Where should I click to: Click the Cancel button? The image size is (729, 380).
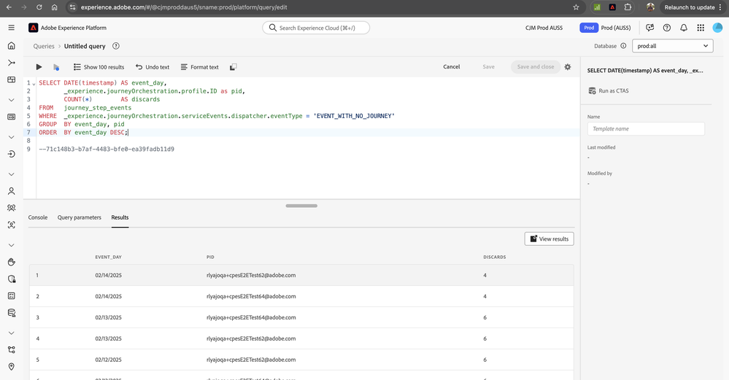click(452, 67)
